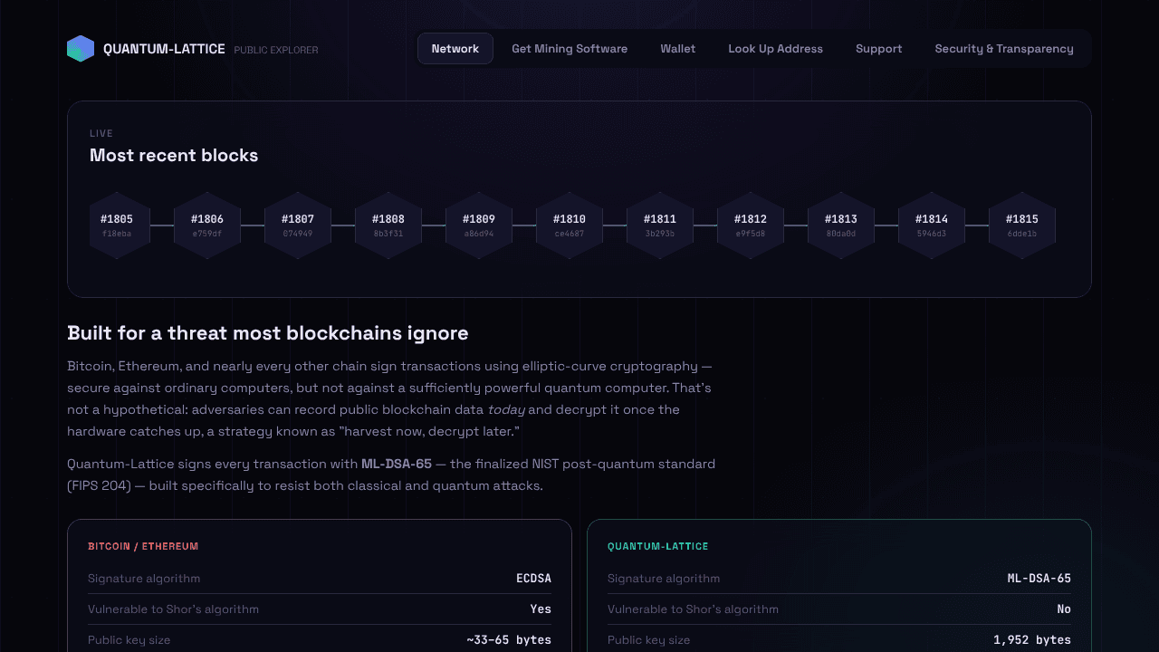
Task: Click 'Yes' for Shor's algorithm vulnerability
Action: click(541, 609)
